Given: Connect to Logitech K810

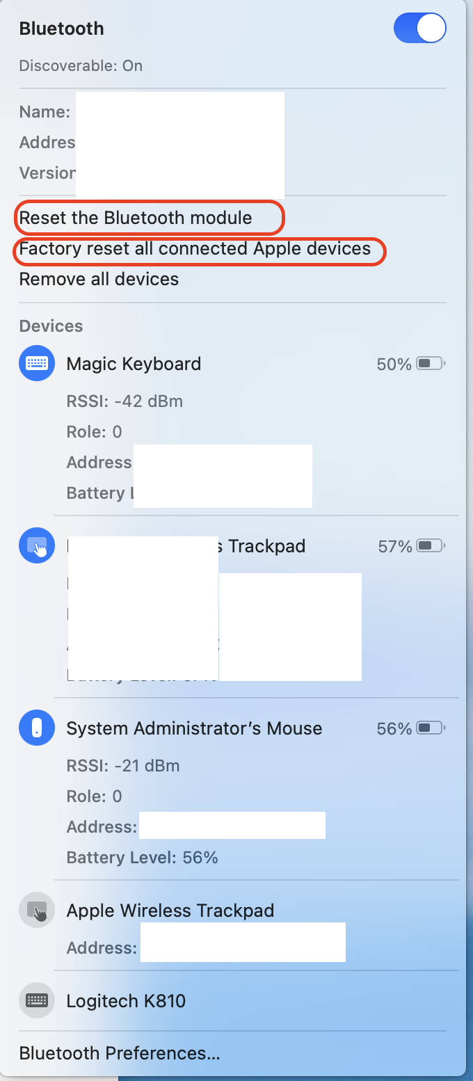Looking at the screenshot, I should pos(126,1001).
